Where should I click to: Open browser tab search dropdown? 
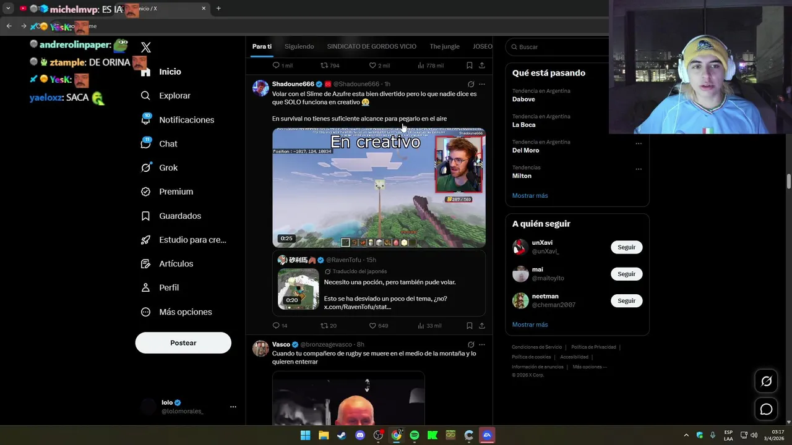(x=8, y=9)
